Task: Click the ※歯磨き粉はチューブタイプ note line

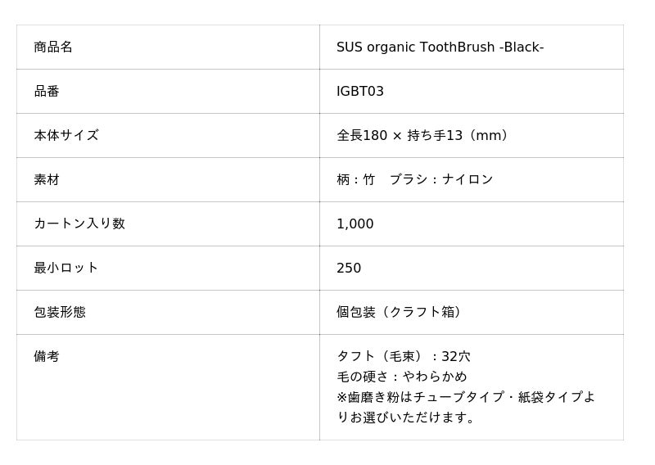Action: pyautogui.click(x=465, y=397)
